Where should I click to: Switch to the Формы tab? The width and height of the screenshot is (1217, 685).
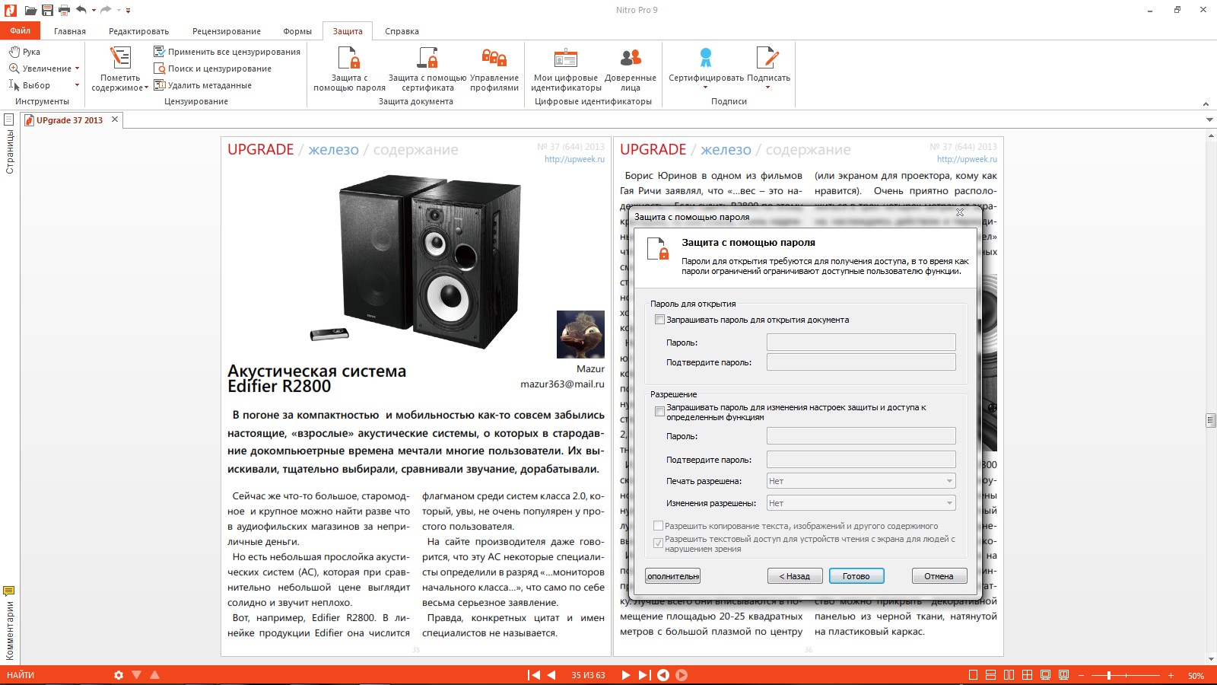(297, 31)
